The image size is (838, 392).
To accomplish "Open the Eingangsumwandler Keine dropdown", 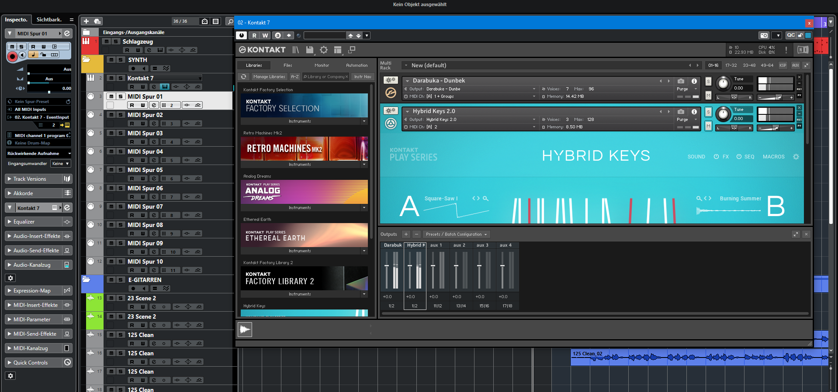I will pyautogui.click(x=61, y=164).
